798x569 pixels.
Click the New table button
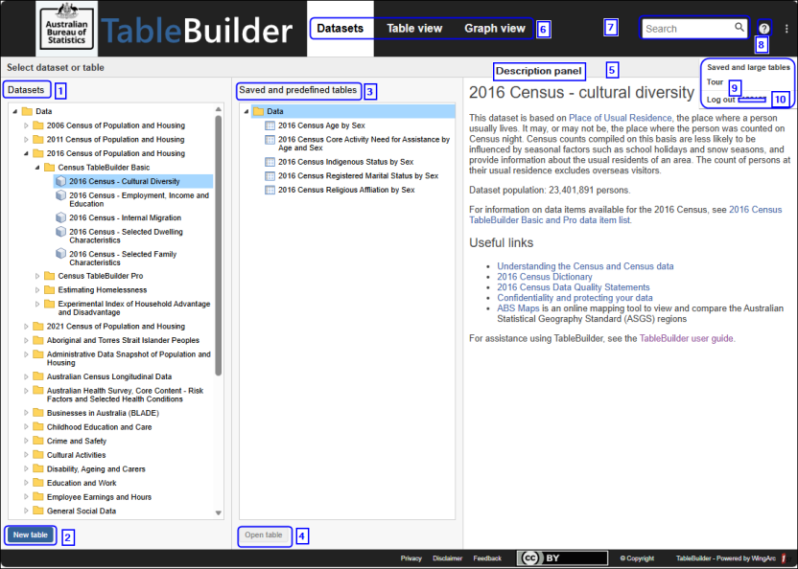(31, 535)
